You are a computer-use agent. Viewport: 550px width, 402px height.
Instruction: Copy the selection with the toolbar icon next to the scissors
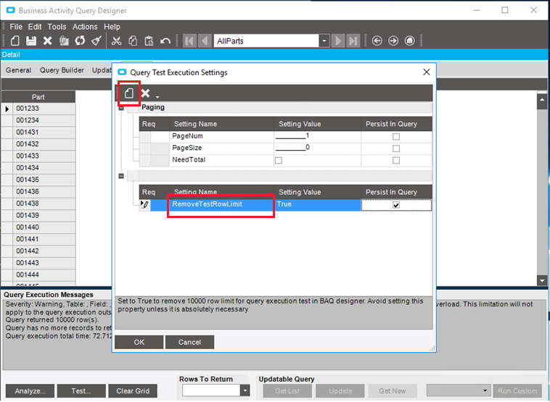point(133,41)
